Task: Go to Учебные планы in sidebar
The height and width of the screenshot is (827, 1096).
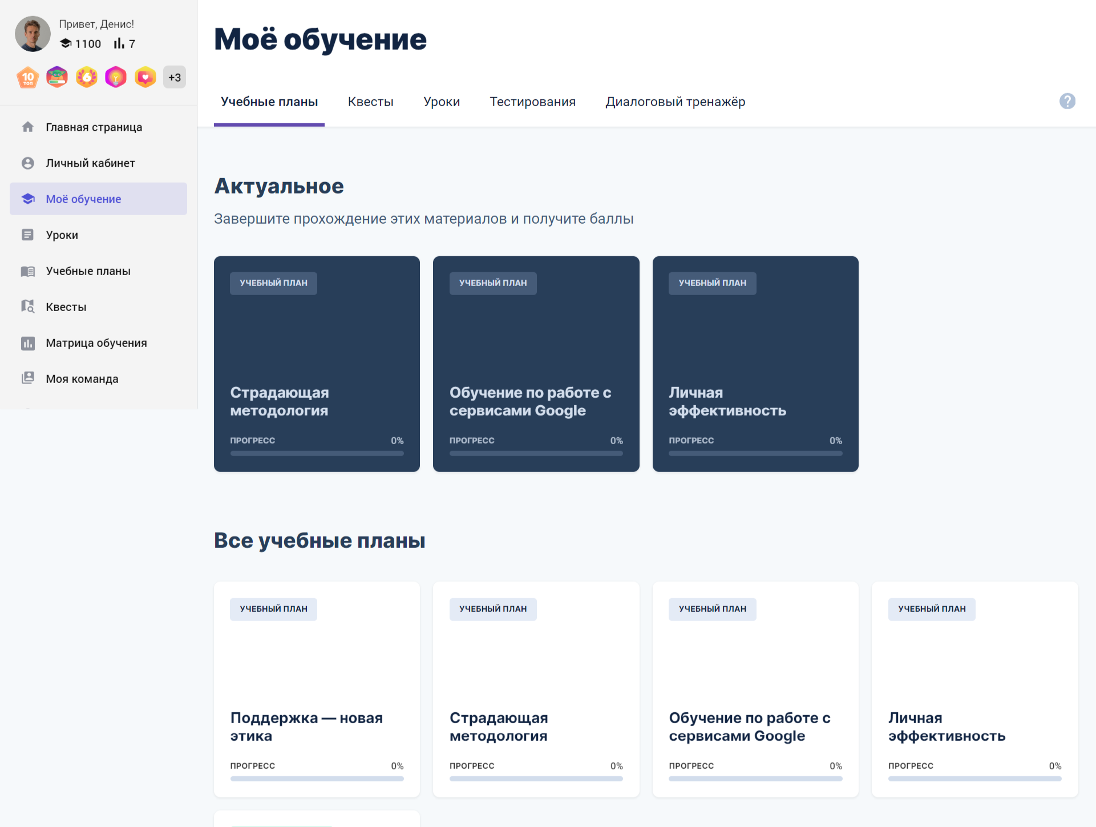Action: pyautogui.click(x=88, y=271)
